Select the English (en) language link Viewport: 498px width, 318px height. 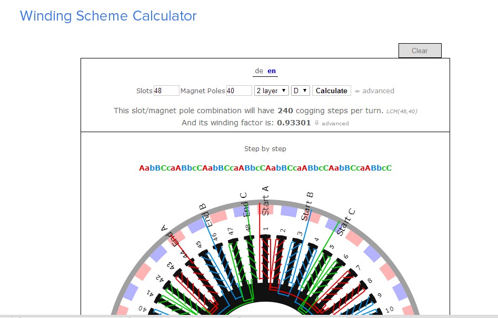[x=272, y=71]
